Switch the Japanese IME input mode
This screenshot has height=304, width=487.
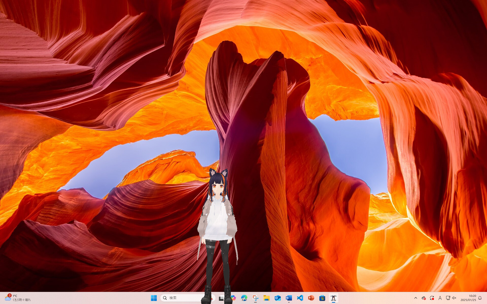[440, 298]
